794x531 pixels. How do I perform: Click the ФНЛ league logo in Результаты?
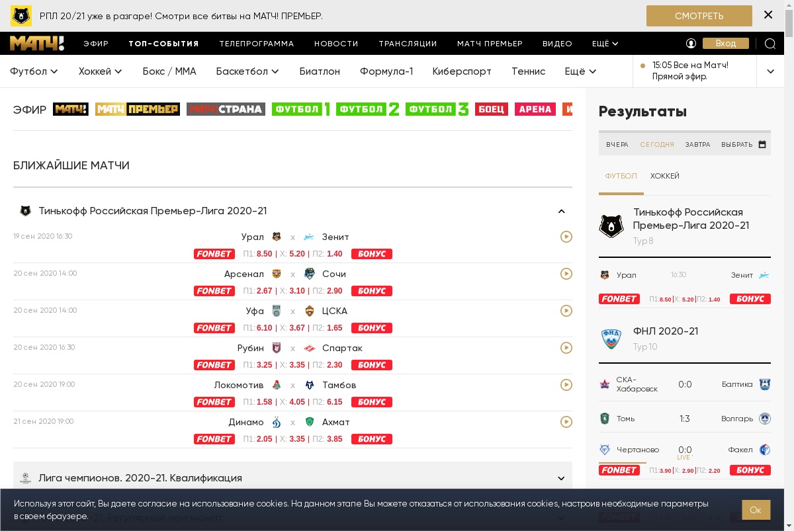pyautogui.click(x=611, y=339)
